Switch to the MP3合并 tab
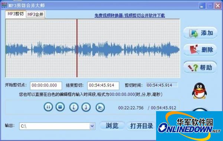Viewport: 223px width, 141px height. coord(35,15)
